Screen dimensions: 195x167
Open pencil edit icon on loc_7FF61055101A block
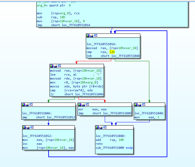pyautogui.click(x=92, y=36)
